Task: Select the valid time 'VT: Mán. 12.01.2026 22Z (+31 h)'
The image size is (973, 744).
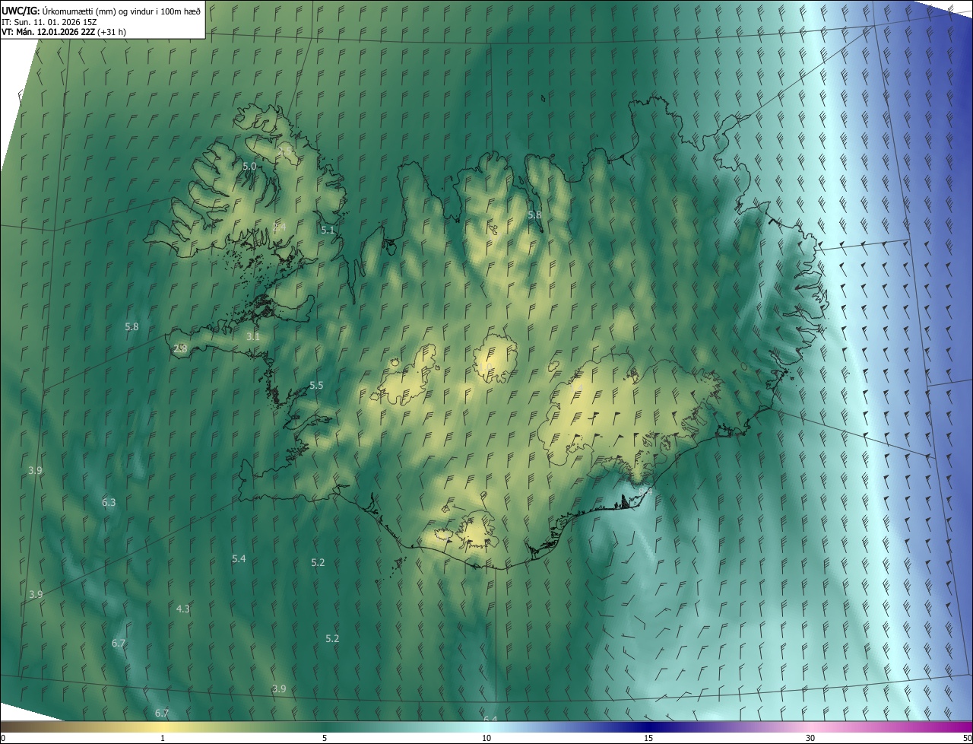Action: (x=64, y=32)
